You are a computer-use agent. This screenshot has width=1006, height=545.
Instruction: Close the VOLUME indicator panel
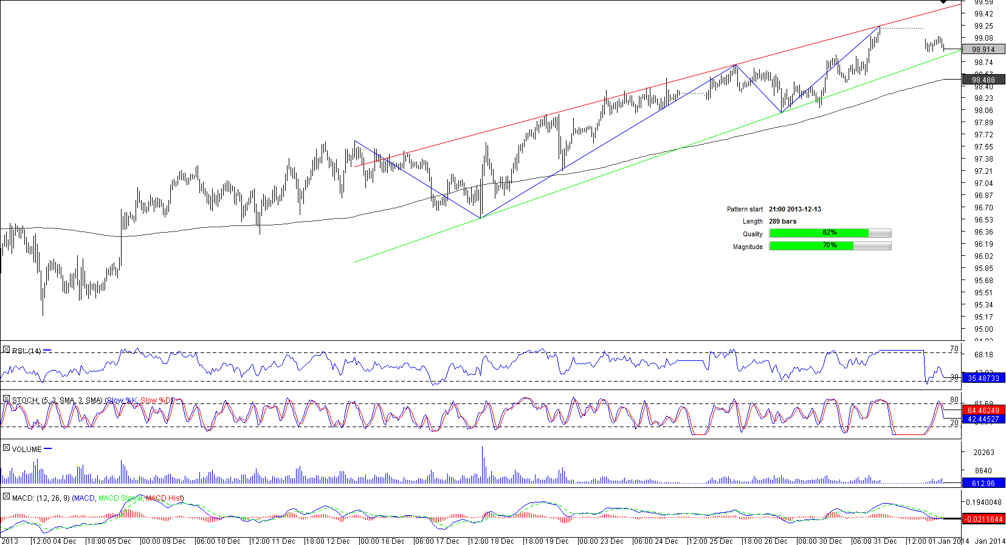[6, 448]
